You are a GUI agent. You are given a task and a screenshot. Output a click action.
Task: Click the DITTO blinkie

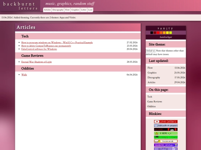(166, 149)
